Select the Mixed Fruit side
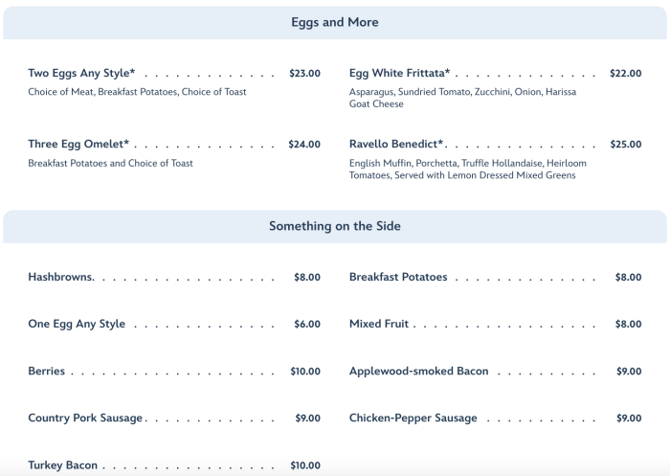 coord(379,325)
